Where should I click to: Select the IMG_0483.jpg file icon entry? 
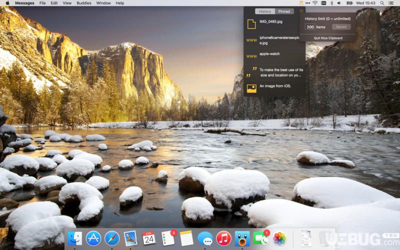pyautogui.click(x=251, y=24)
